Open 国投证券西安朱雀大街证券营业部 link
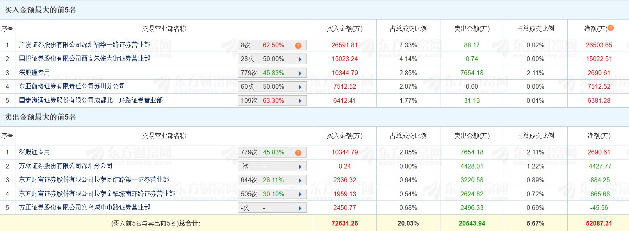Viewport: 629px width, 231px height. pyautogui.click(x=85, y=59)
